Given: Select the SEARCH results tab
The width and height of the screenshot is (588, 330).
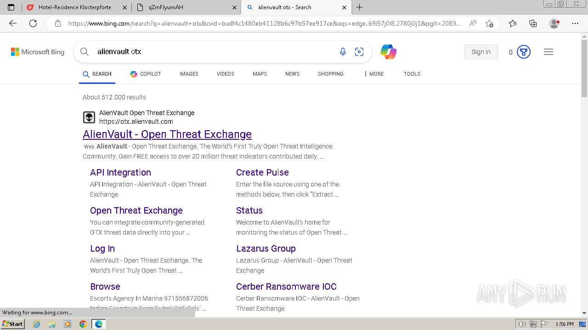Looking at the screenshot, I should (x=97, y=74).
